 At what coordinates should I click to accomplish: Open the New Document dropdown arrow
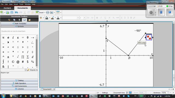5,13
